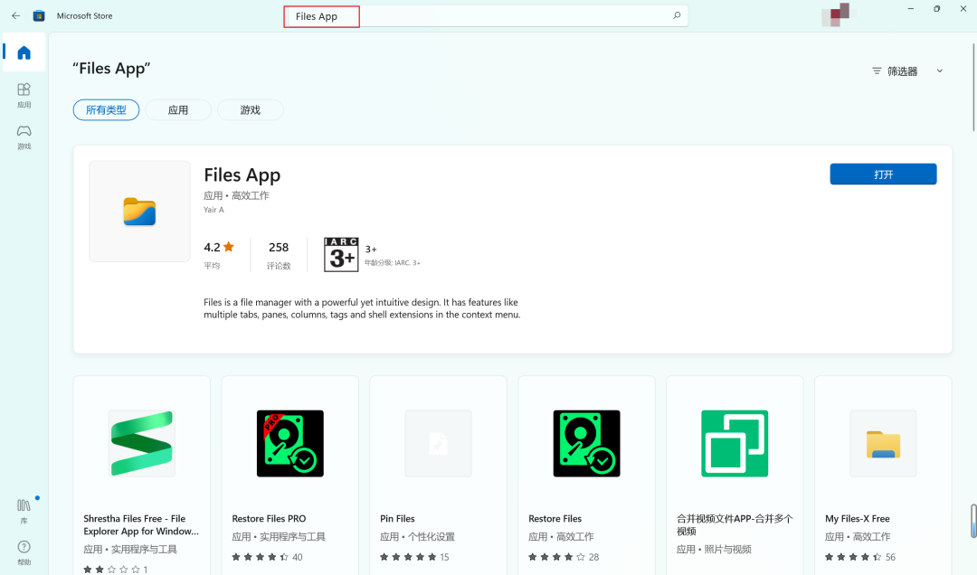Viewport: 977px width, 575px height.
Task: Open Restore Files PRO app icon
Action: (x=290, y=444)
